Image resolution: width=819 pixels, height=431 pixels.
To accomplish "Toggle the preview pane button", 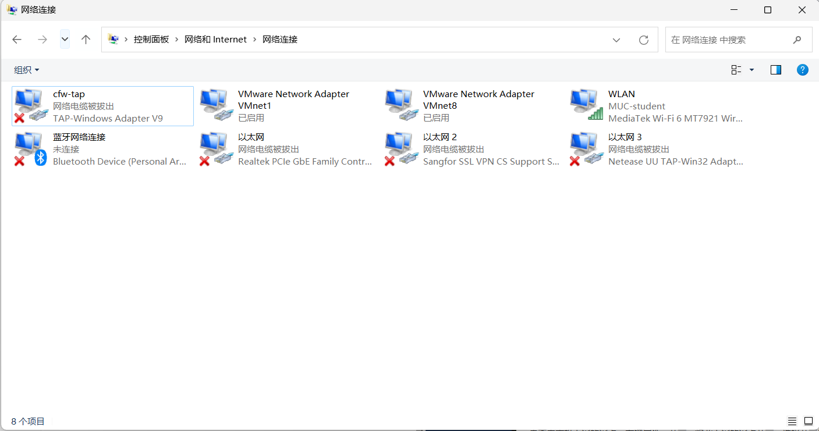I will (775, 70).
